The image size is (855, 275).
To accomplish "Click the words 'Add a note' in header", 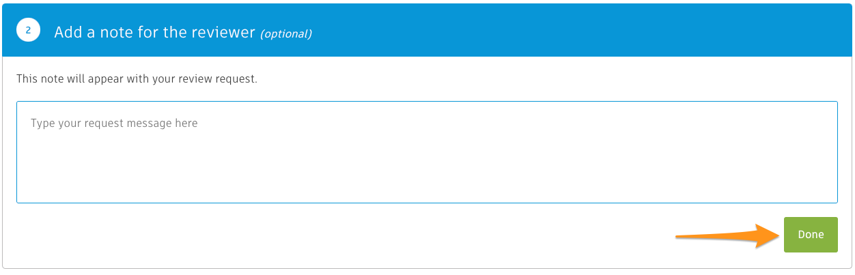I will (87, 32).
